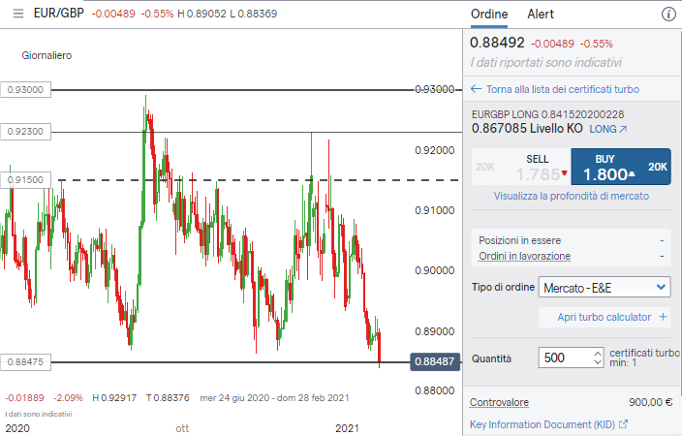Select the 0.91500 dashed price level label
682x436 pixels.
coord(24,180)
